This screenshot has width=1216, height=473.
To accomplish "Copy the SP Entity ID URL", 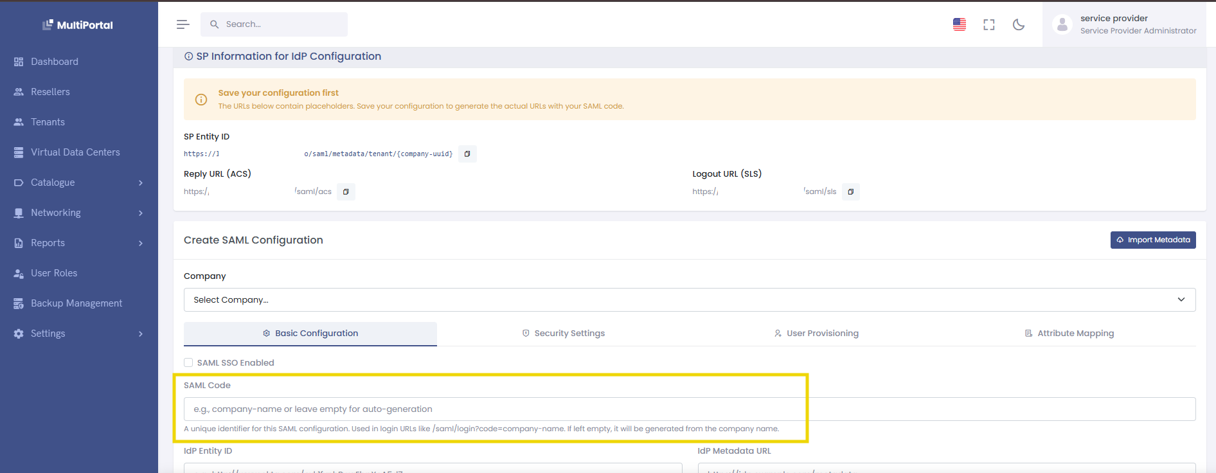I will tap(467, 154).
